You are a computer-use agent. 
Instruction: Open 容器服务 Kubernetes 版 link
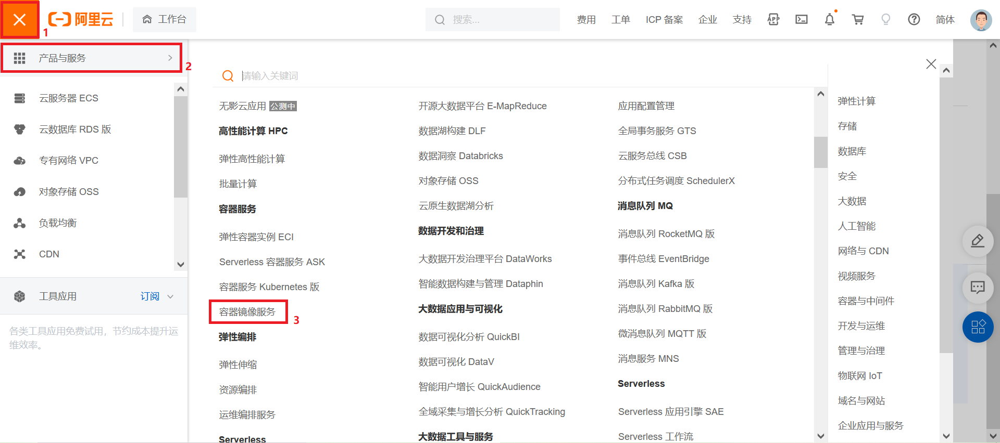point(269,287)
